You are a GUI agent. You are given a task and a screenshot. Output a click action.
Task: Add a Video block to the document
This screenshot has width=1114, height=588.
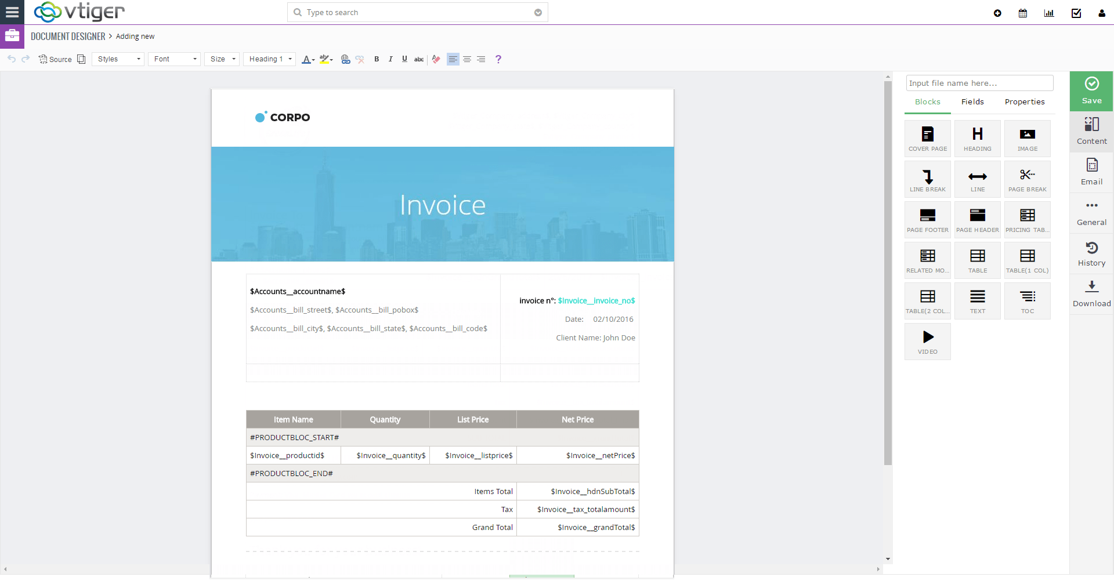click(927, 341)
